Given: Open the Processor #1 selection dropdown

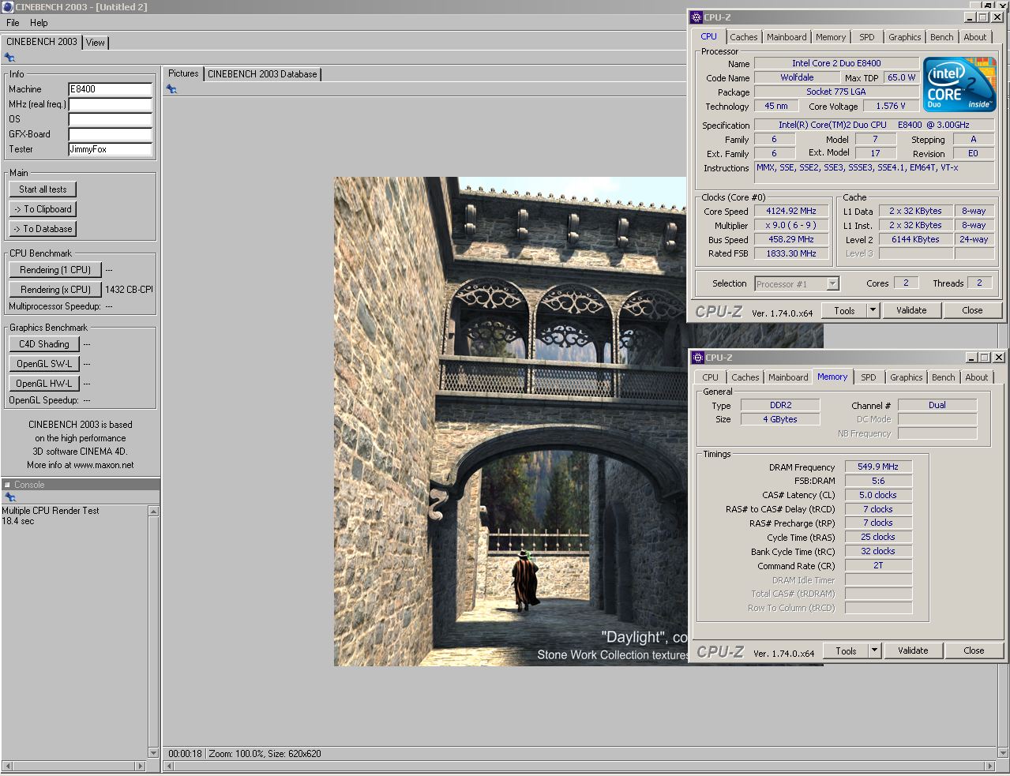Looking at the screenshot, I should pyautogui.click(x=797, y=283).
